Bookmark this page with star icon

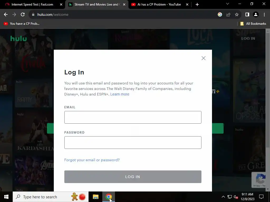tap(237, 15)
